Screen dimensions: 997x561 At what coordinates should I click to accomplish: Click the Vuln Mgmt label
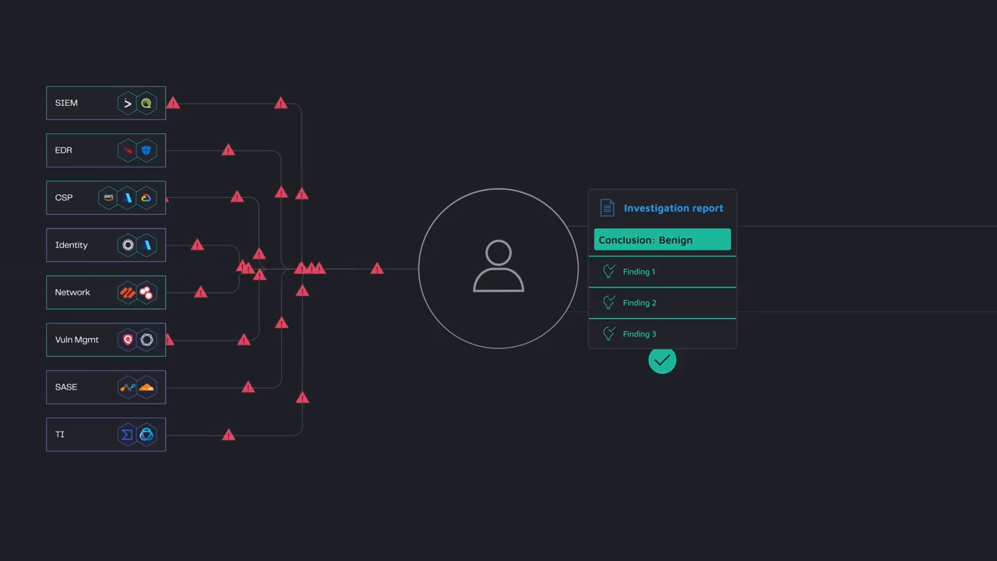[77, 340]
